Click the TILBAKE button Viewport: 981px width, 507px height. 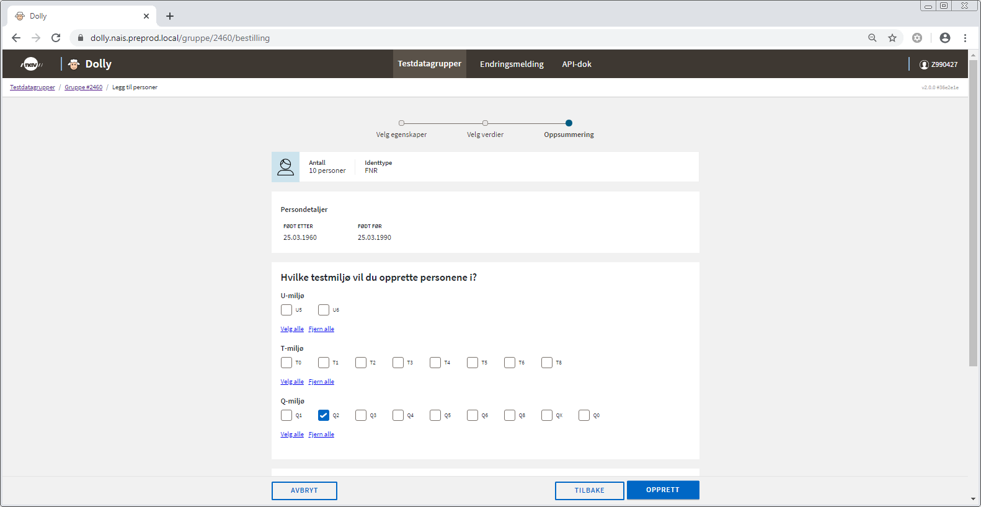[590, 490]
